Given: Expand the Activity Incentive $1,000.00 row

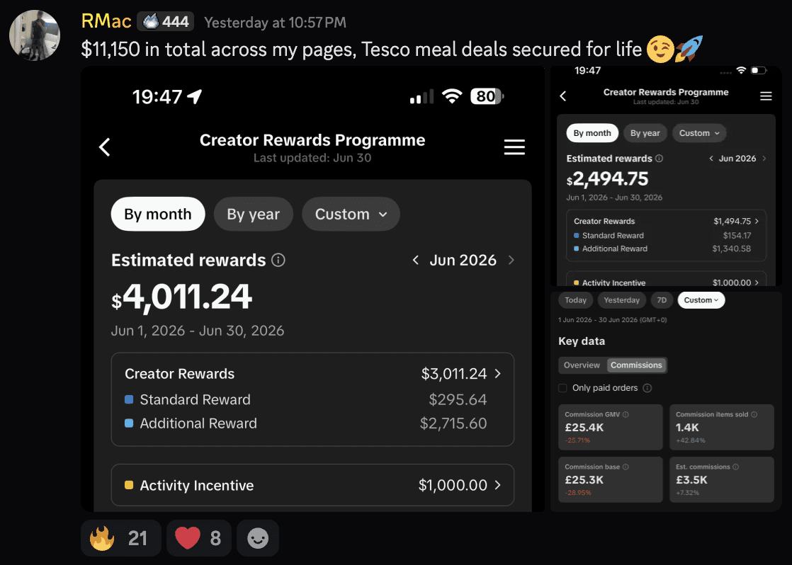Looking at the screenshot, I should tap(312, 485).
